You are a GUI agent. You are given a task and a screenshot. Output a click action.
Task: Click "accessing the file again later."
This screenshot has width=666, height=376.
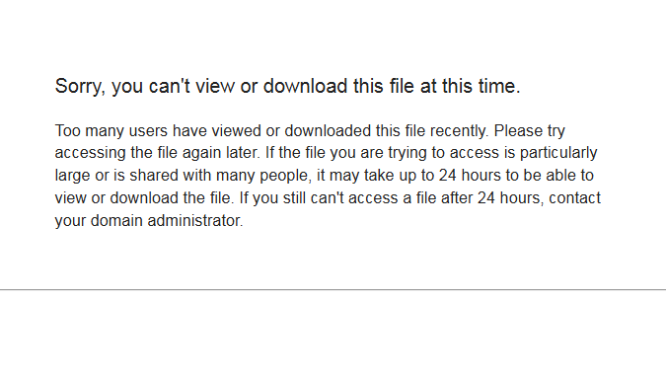(158, 153)
